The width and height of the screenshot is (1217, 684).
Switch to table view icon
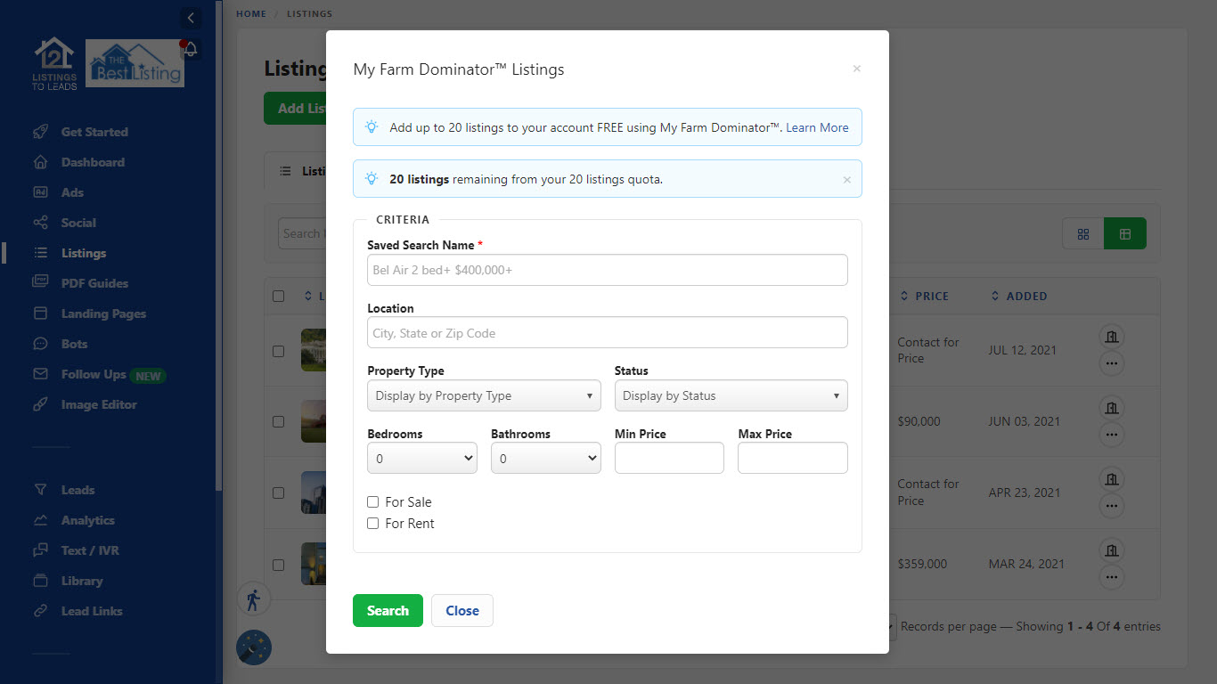coord(1125,233)
